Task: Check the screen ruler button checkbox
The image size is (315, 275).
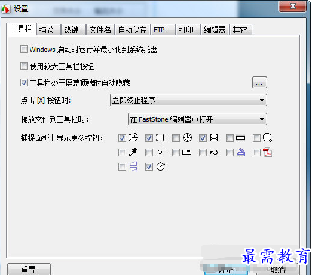Action: 176,152
